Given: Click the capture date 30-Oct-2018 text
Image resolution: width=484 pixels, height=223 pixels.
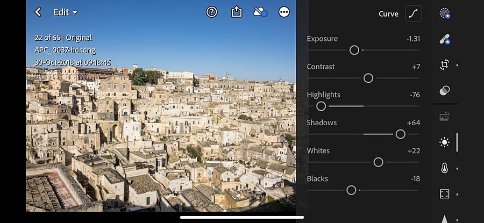Looking at the screenshot, I should (73, 63).
